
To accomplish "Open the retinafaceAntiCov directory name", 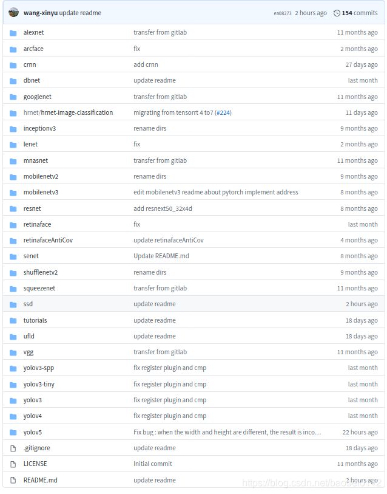I will pos(48,240).
